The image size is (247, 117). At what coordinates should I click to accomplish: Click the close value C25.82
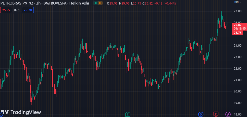pyautogui.click(x=148, y=3)
